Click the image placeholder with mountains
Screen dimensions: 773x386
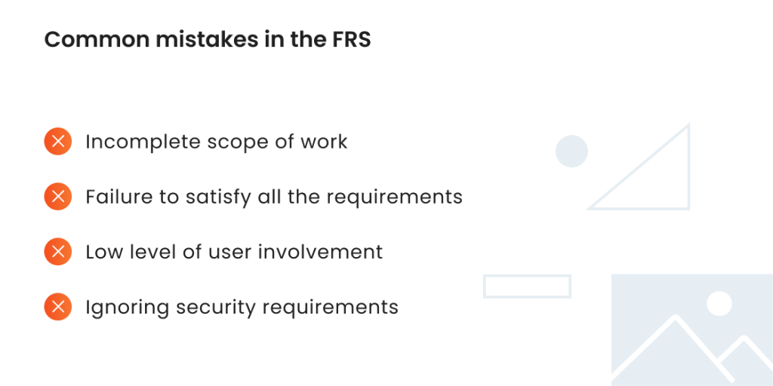[692, 330]
